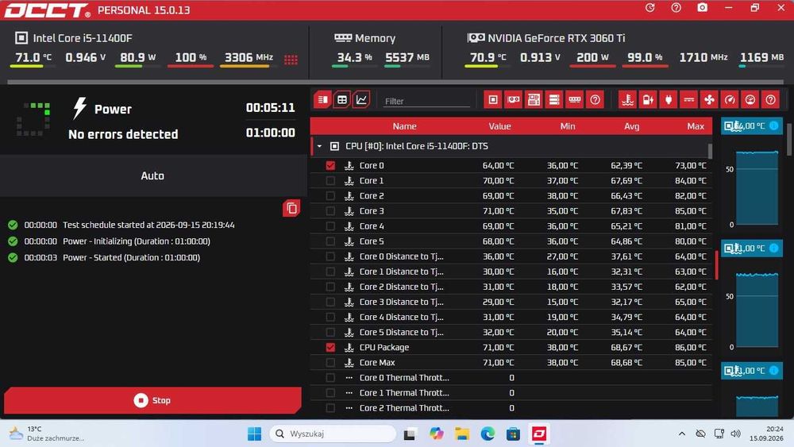
Task: Click the CPU Package max value 86,00 °C
Action: pyautogui.click(x=691, y=347)
